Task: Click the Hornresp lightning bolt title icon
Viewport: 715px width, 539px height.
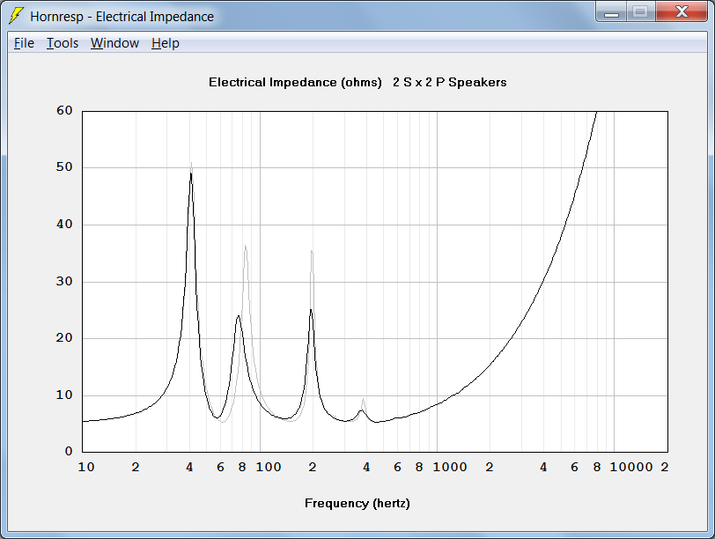Action: coord(17,16)
